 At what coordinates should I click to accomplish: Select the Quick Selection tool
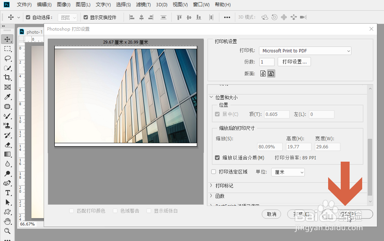pos(7,68)
